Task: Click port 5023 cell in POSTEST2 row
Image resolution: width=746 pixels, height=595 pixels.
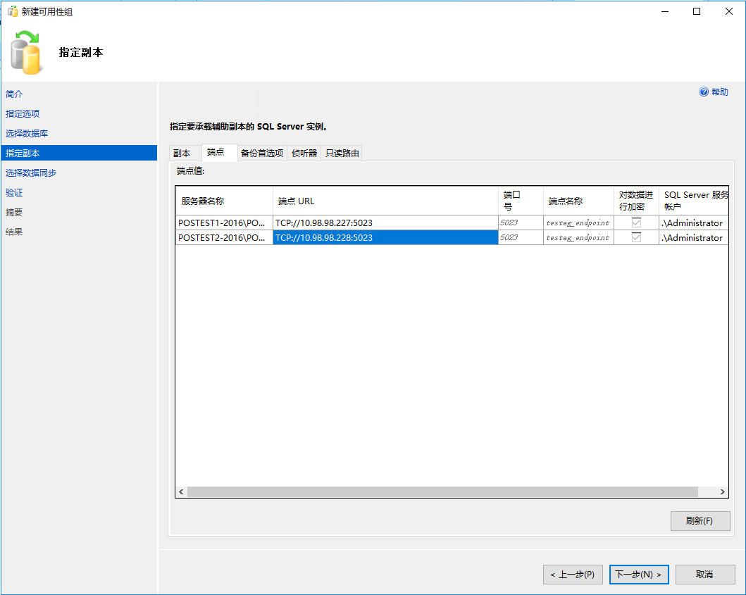Action: 521,237
